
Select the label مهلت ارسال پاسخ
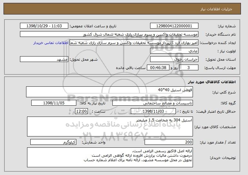click(x=220, y=68)
